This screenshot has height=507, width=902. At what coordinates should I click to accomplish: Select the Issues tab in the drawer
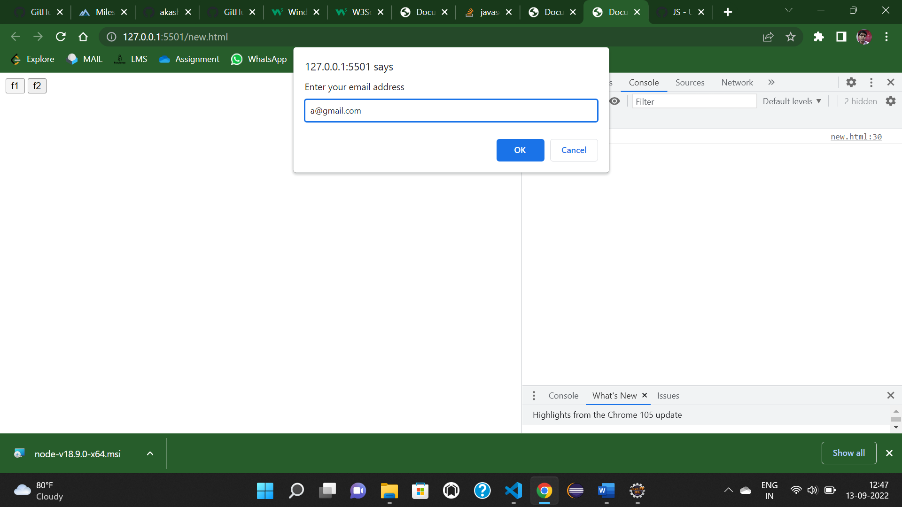coord(668,396)
